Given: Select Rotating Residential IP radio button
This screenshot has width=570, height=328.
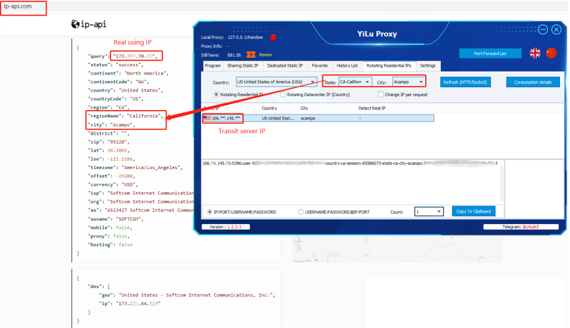Looking at the screenshot, I should 217,95.
